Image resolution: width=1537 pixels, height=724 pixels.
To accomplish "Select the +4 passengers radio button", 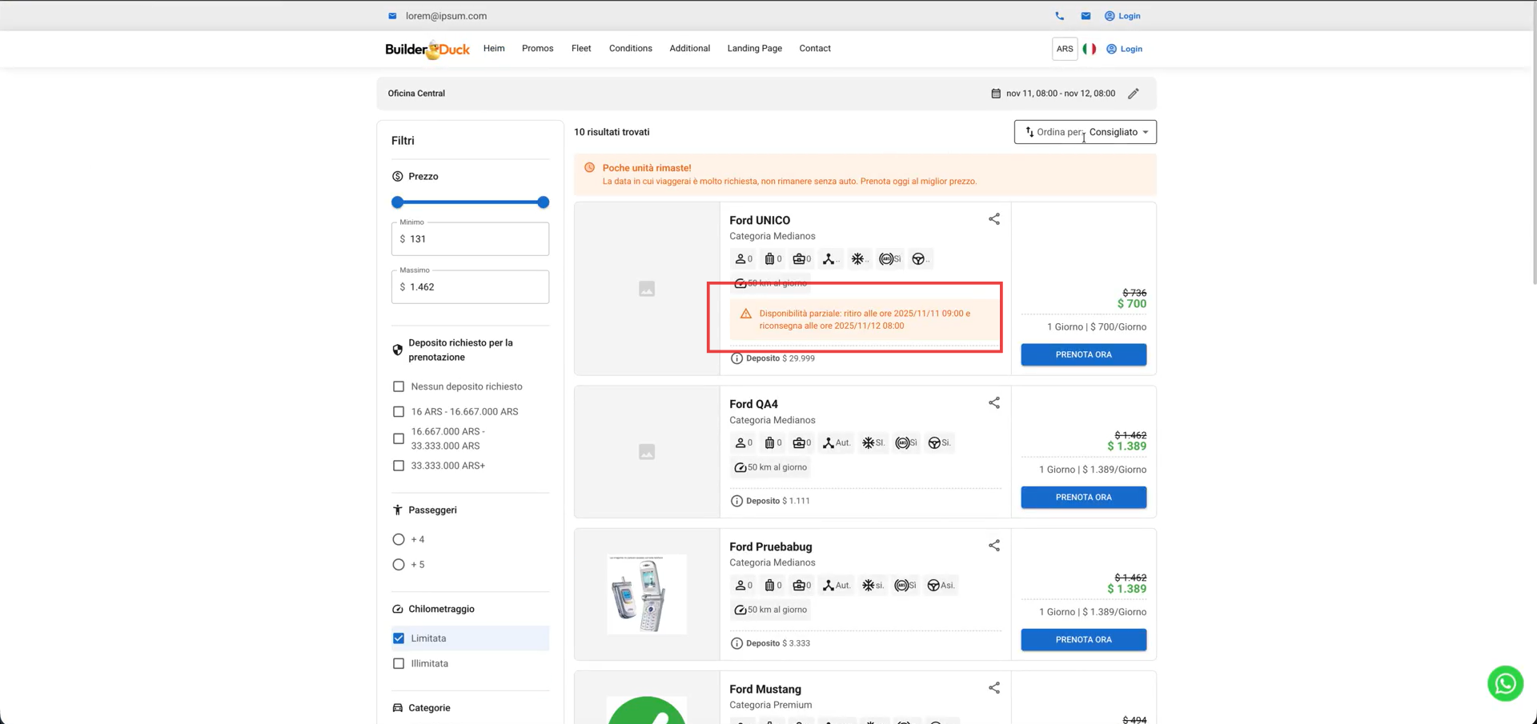I will 399,539.
